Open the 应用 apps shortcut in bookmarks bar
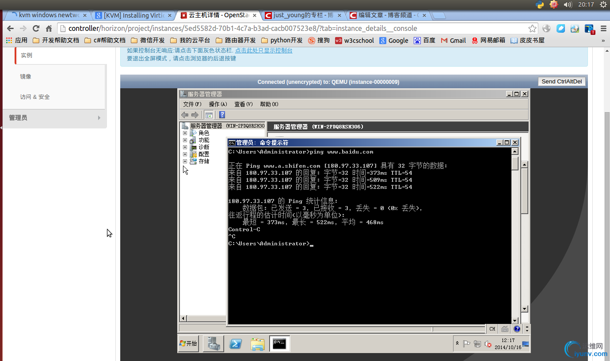This screenshot has width=610, height=361. (x=17, y=40)
